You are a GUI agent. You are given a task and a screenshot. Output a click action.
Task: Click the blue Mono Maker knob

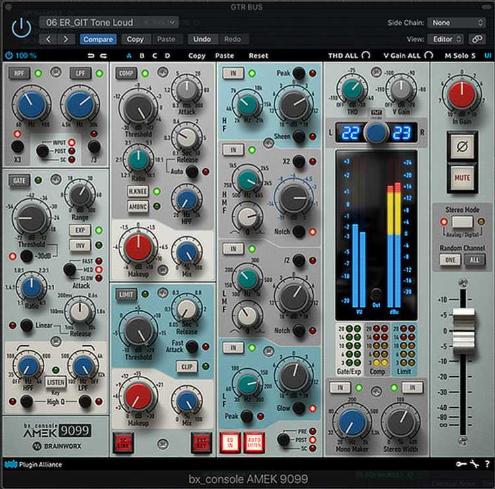[352, 423]
